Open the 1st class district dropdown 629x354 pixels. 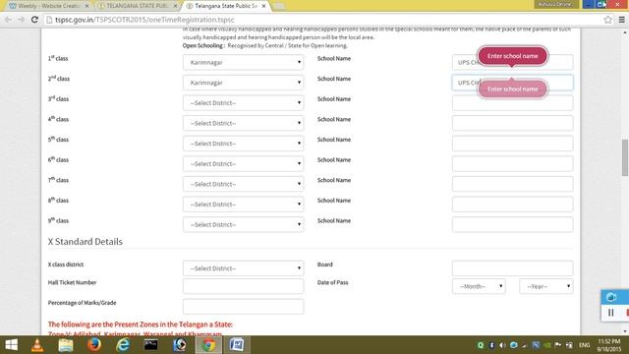pos(243,62)
